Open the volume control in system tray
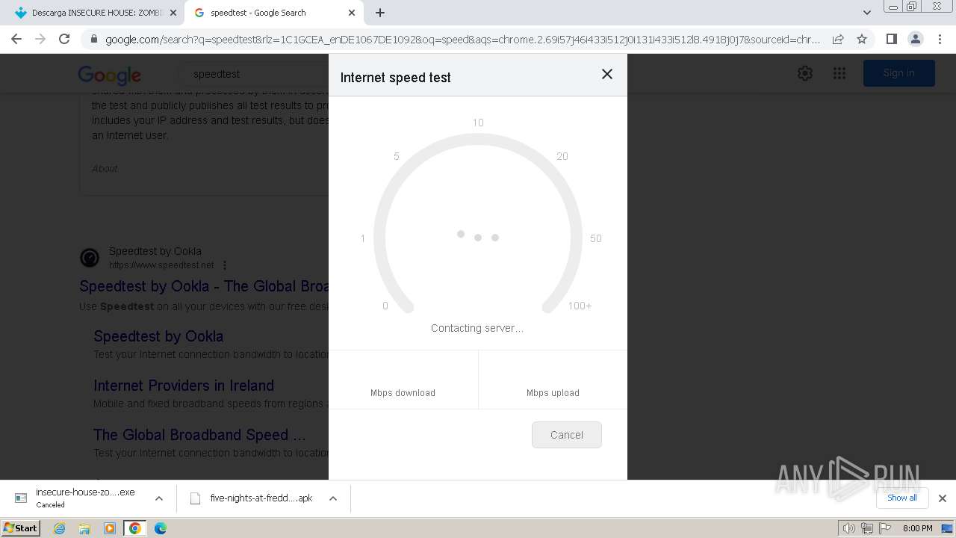Viewport: 956px width, 538px height. pos(849,528)
